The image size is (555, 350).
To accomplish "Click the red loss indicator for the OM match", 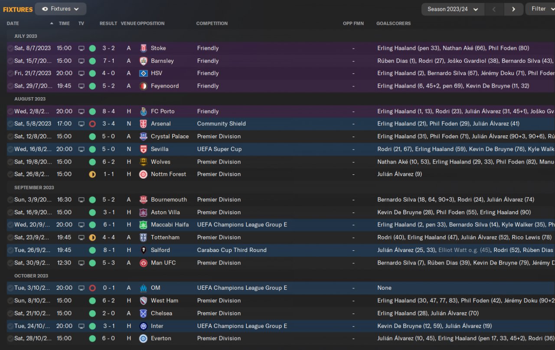I will tap(92, 288).
